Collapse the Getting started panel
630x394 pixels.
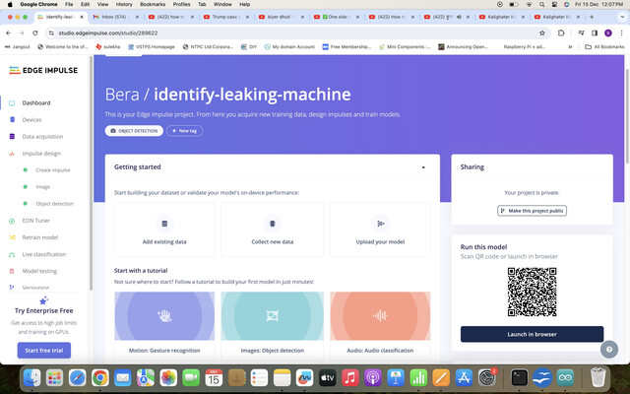click(x=423, y=167)
